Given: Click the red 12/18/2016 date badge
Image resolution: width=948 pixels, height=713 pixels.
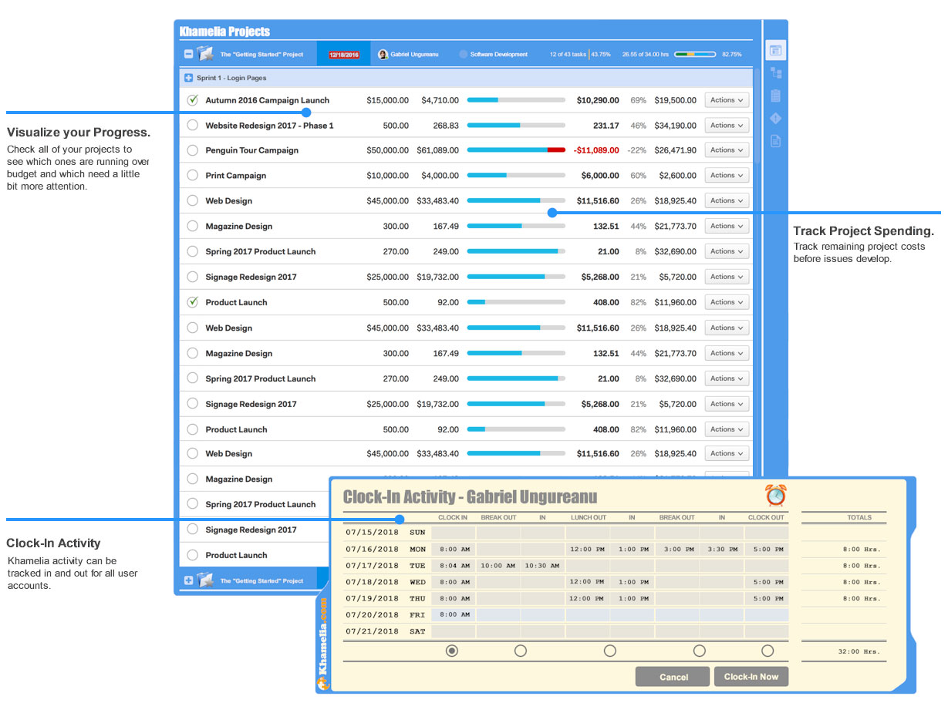Looking at the screenshot, I should click(343, 55).
